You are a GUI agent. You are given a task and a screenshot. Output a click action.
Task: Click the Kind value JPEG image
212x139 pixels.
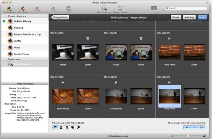[22, 101]
